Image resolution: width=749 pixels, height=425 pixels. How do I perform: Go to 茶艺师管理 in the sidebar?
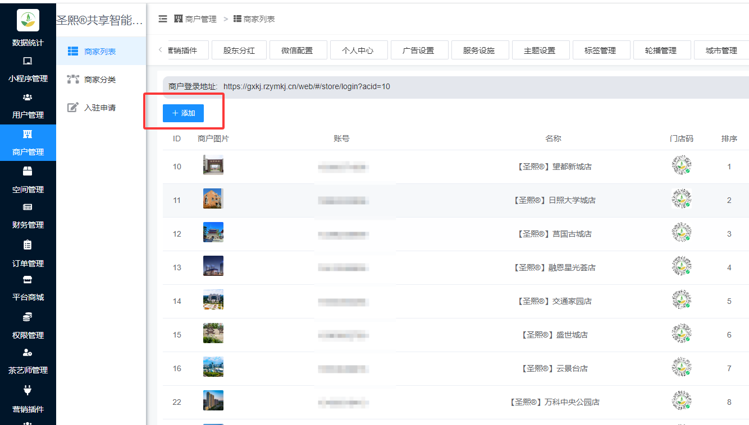(28, 362)
